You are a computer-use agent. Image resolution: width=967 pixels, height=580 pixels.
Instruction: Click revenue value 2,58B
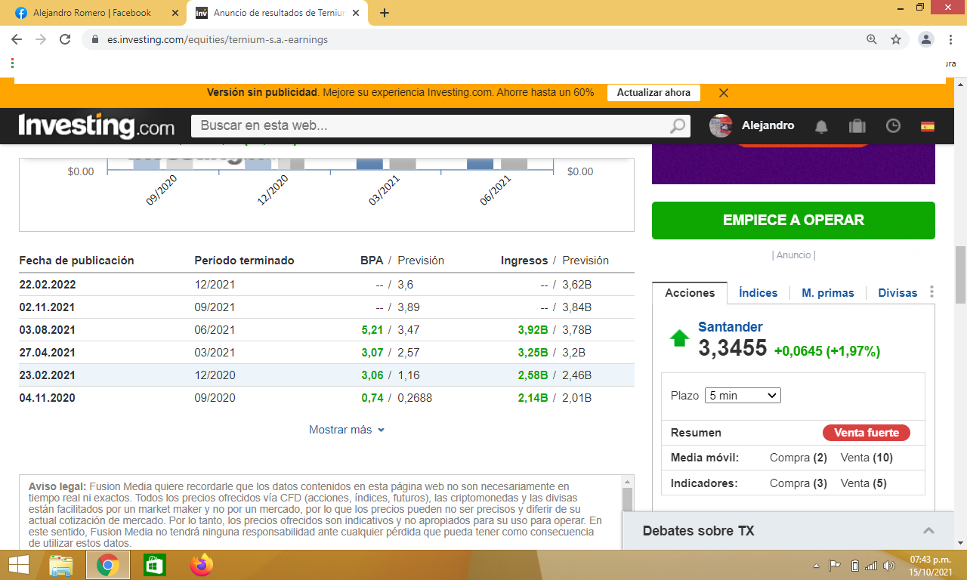click(533, 375)
